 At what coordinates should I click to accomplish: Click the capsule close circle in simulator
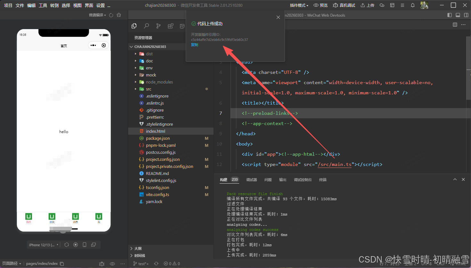[x=104, y=45]
